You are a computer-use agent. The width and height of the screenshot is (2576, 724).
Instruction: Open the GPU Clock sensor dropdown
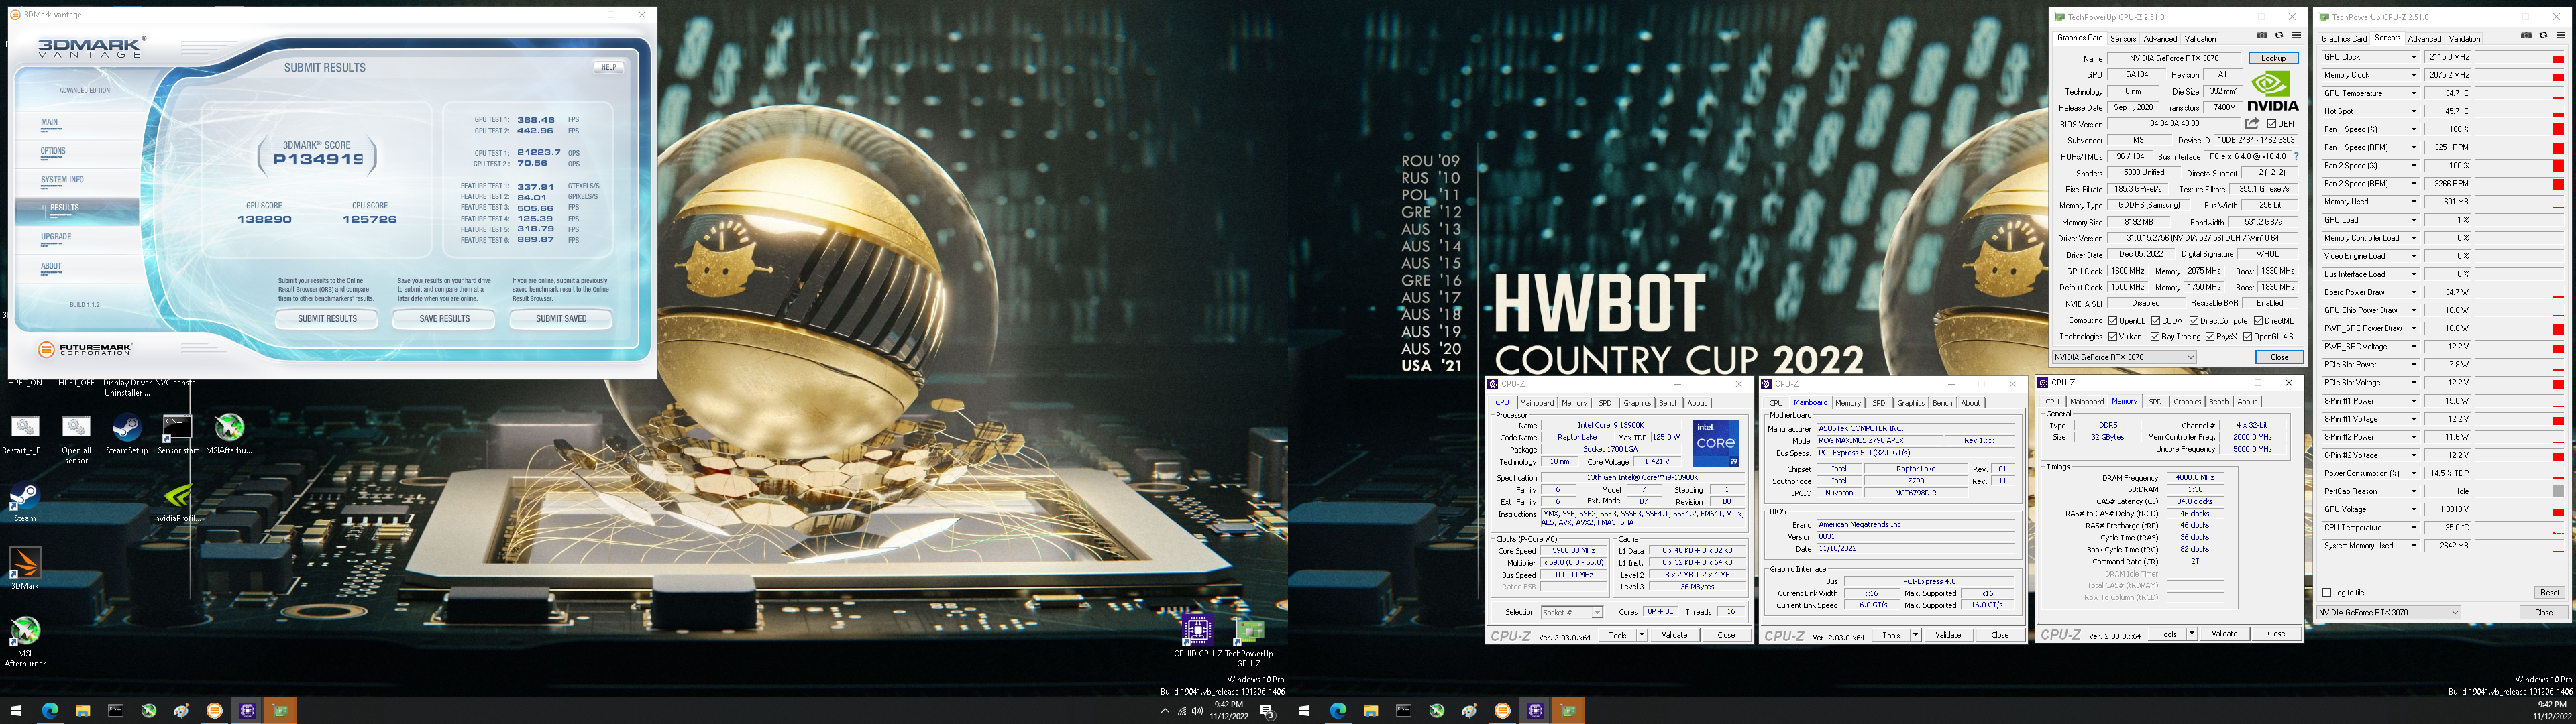coord(2414,57)
